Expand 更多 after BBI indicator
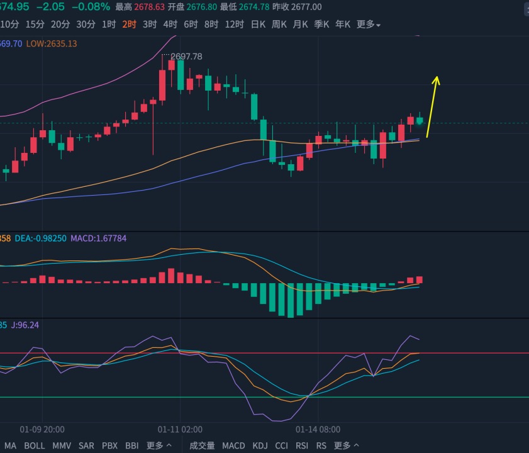 tap(159, 445)
